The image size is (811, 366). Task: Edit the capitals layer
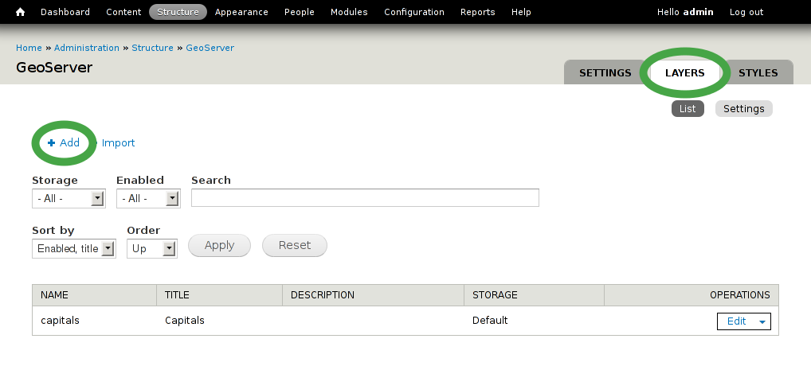(x=737, y=321)
